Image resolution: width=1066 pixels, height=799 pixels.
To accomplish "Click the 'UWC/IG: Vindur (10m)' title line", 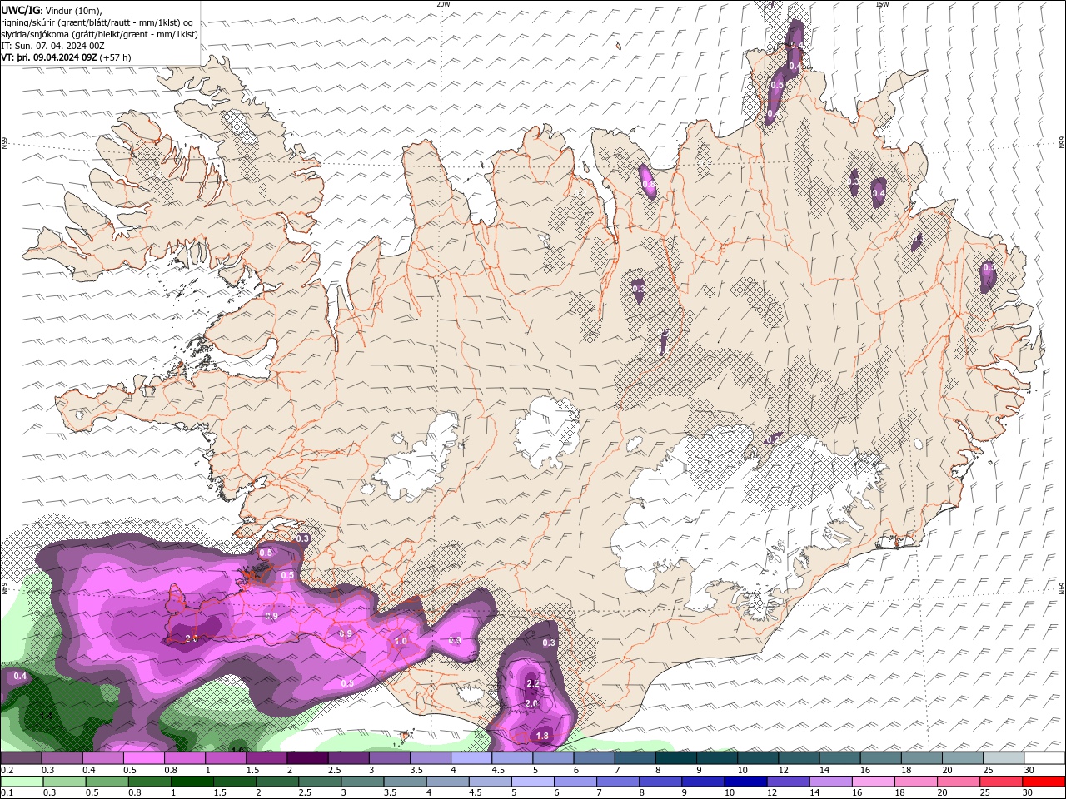I will point(52,10).
